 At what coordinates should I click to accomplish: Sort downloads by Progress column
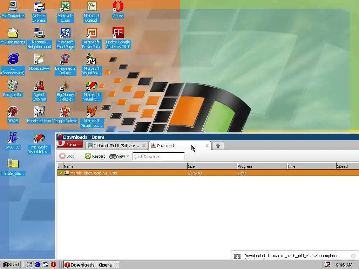pos(262,166)
